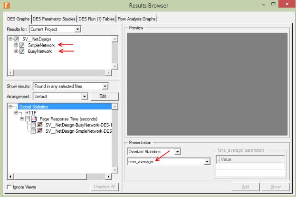This screenshot has height=197, width=296.
Task: Click the Add button
Action: point(246,187)
